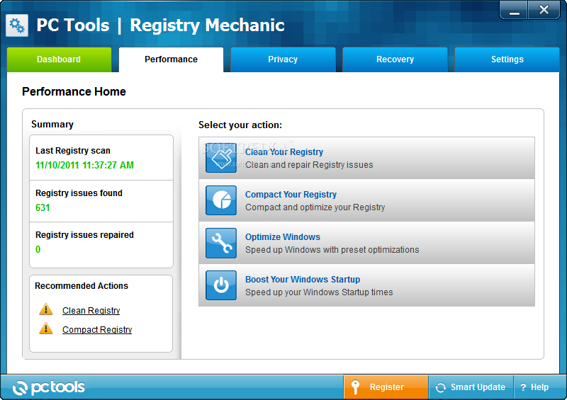Click 'Speed up Windows with preset optimizations' text
The height and width of the screenshot is (400, 567).
pos(332,250)
